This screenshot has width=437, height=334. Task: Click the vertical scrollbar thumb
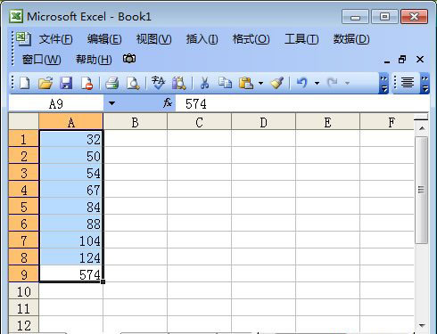coord(421,190)
